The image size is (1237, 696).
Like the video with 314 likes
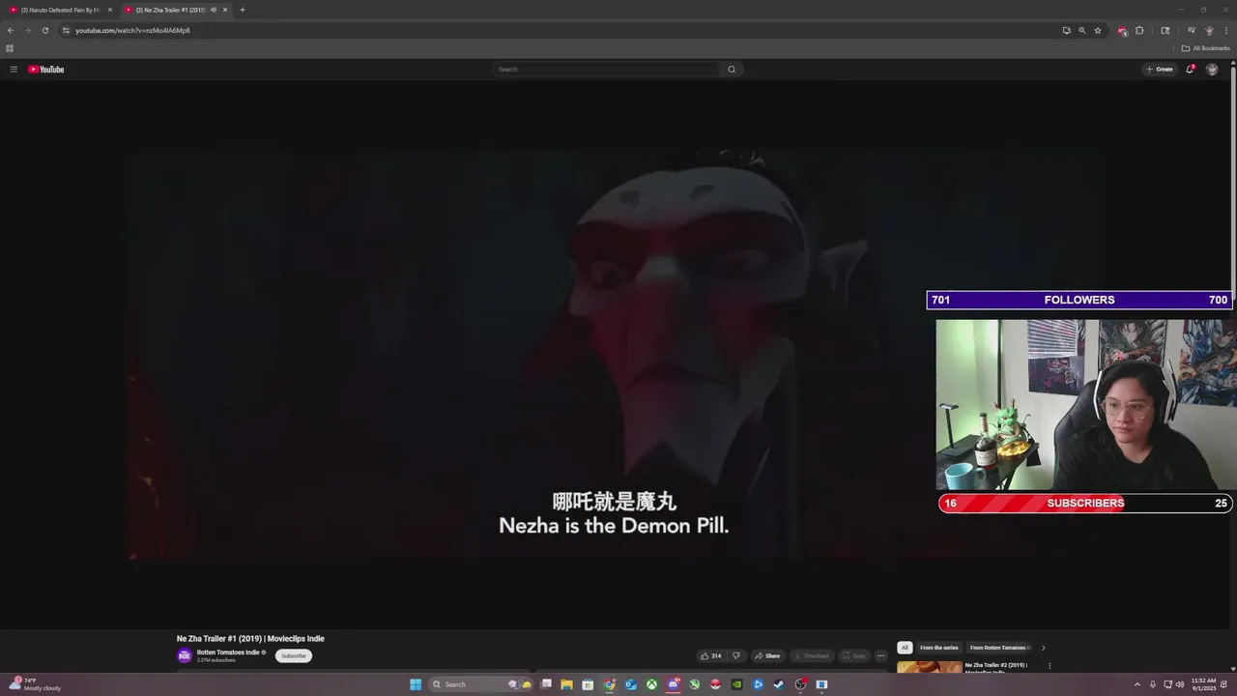(x=710, y=655)
